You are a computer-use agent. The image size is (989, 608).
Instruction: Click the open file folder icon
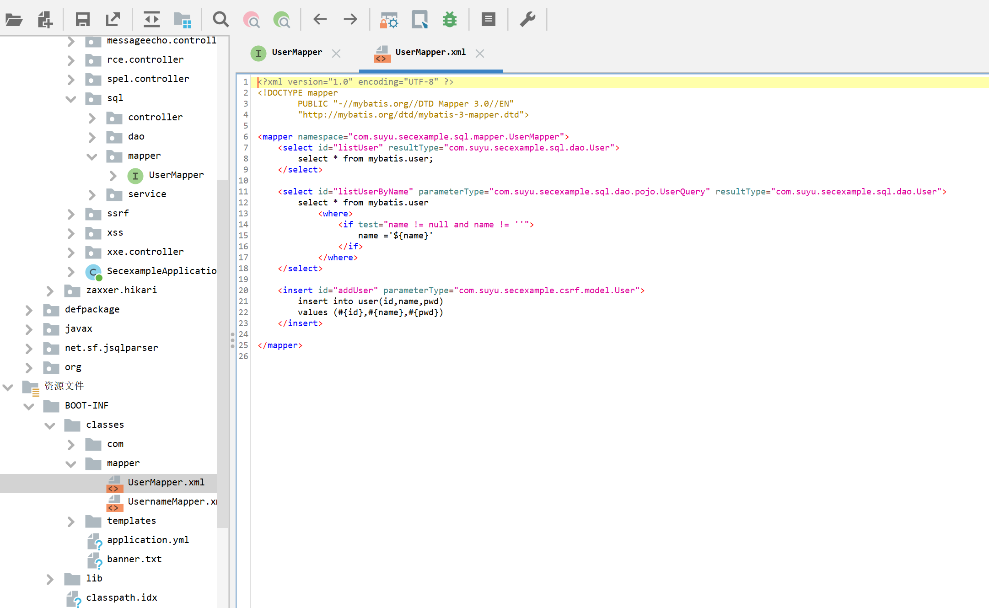[x=14, y=20]
